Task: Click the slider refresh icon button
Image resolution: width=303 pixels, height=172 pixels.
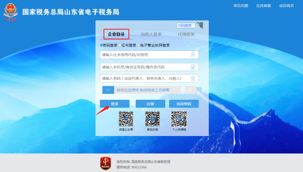Action: [190, 90]
